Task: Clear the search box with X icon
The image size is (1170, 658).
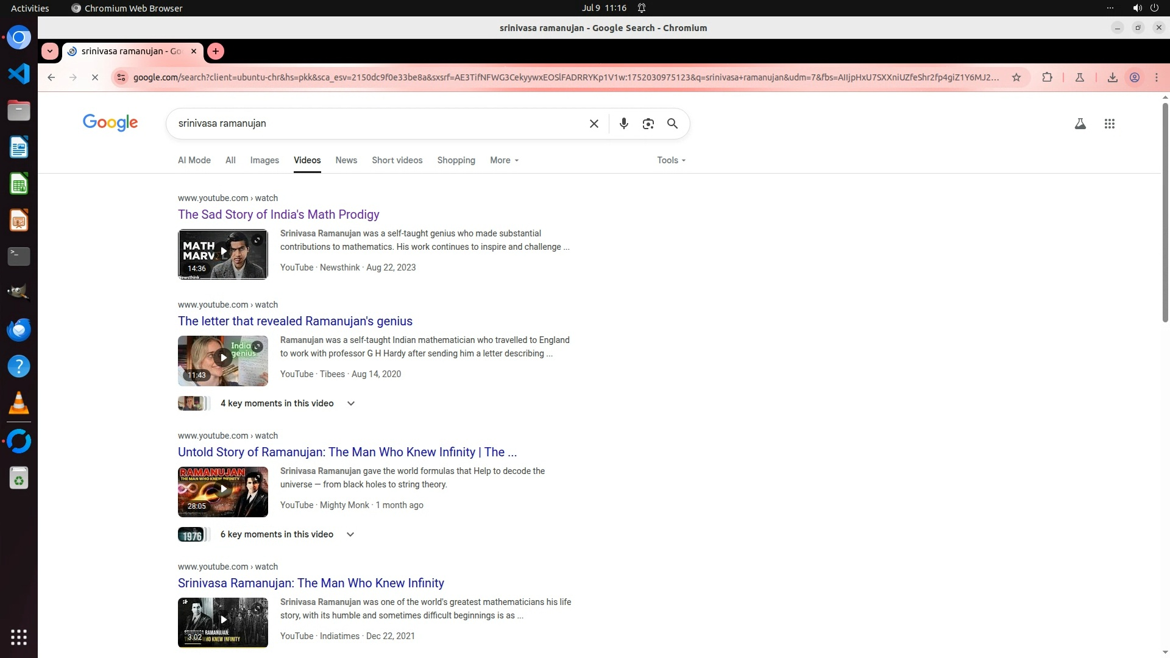Action: (594, 124)
